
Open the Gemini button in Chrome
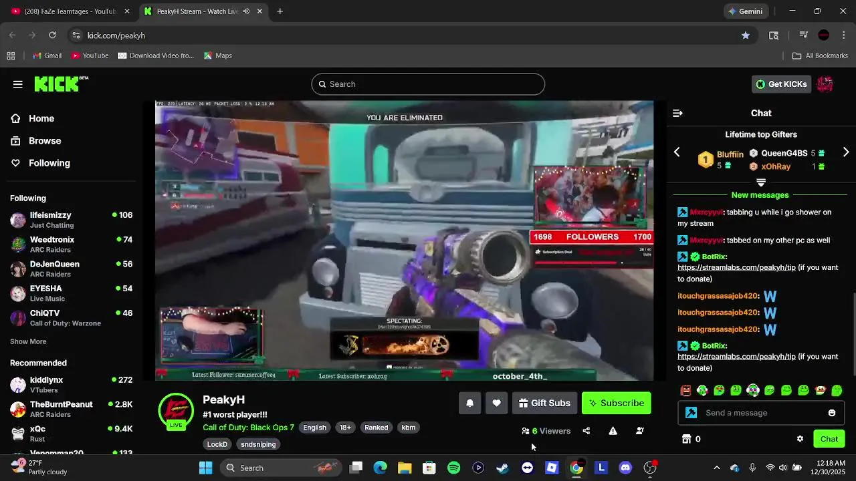click(x=746, y=11)
